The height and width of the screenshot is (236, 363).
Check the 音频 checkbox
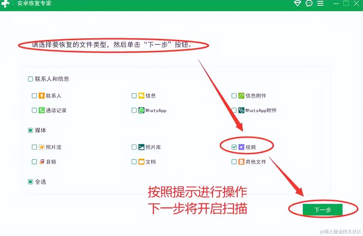[x=34, y=162]
